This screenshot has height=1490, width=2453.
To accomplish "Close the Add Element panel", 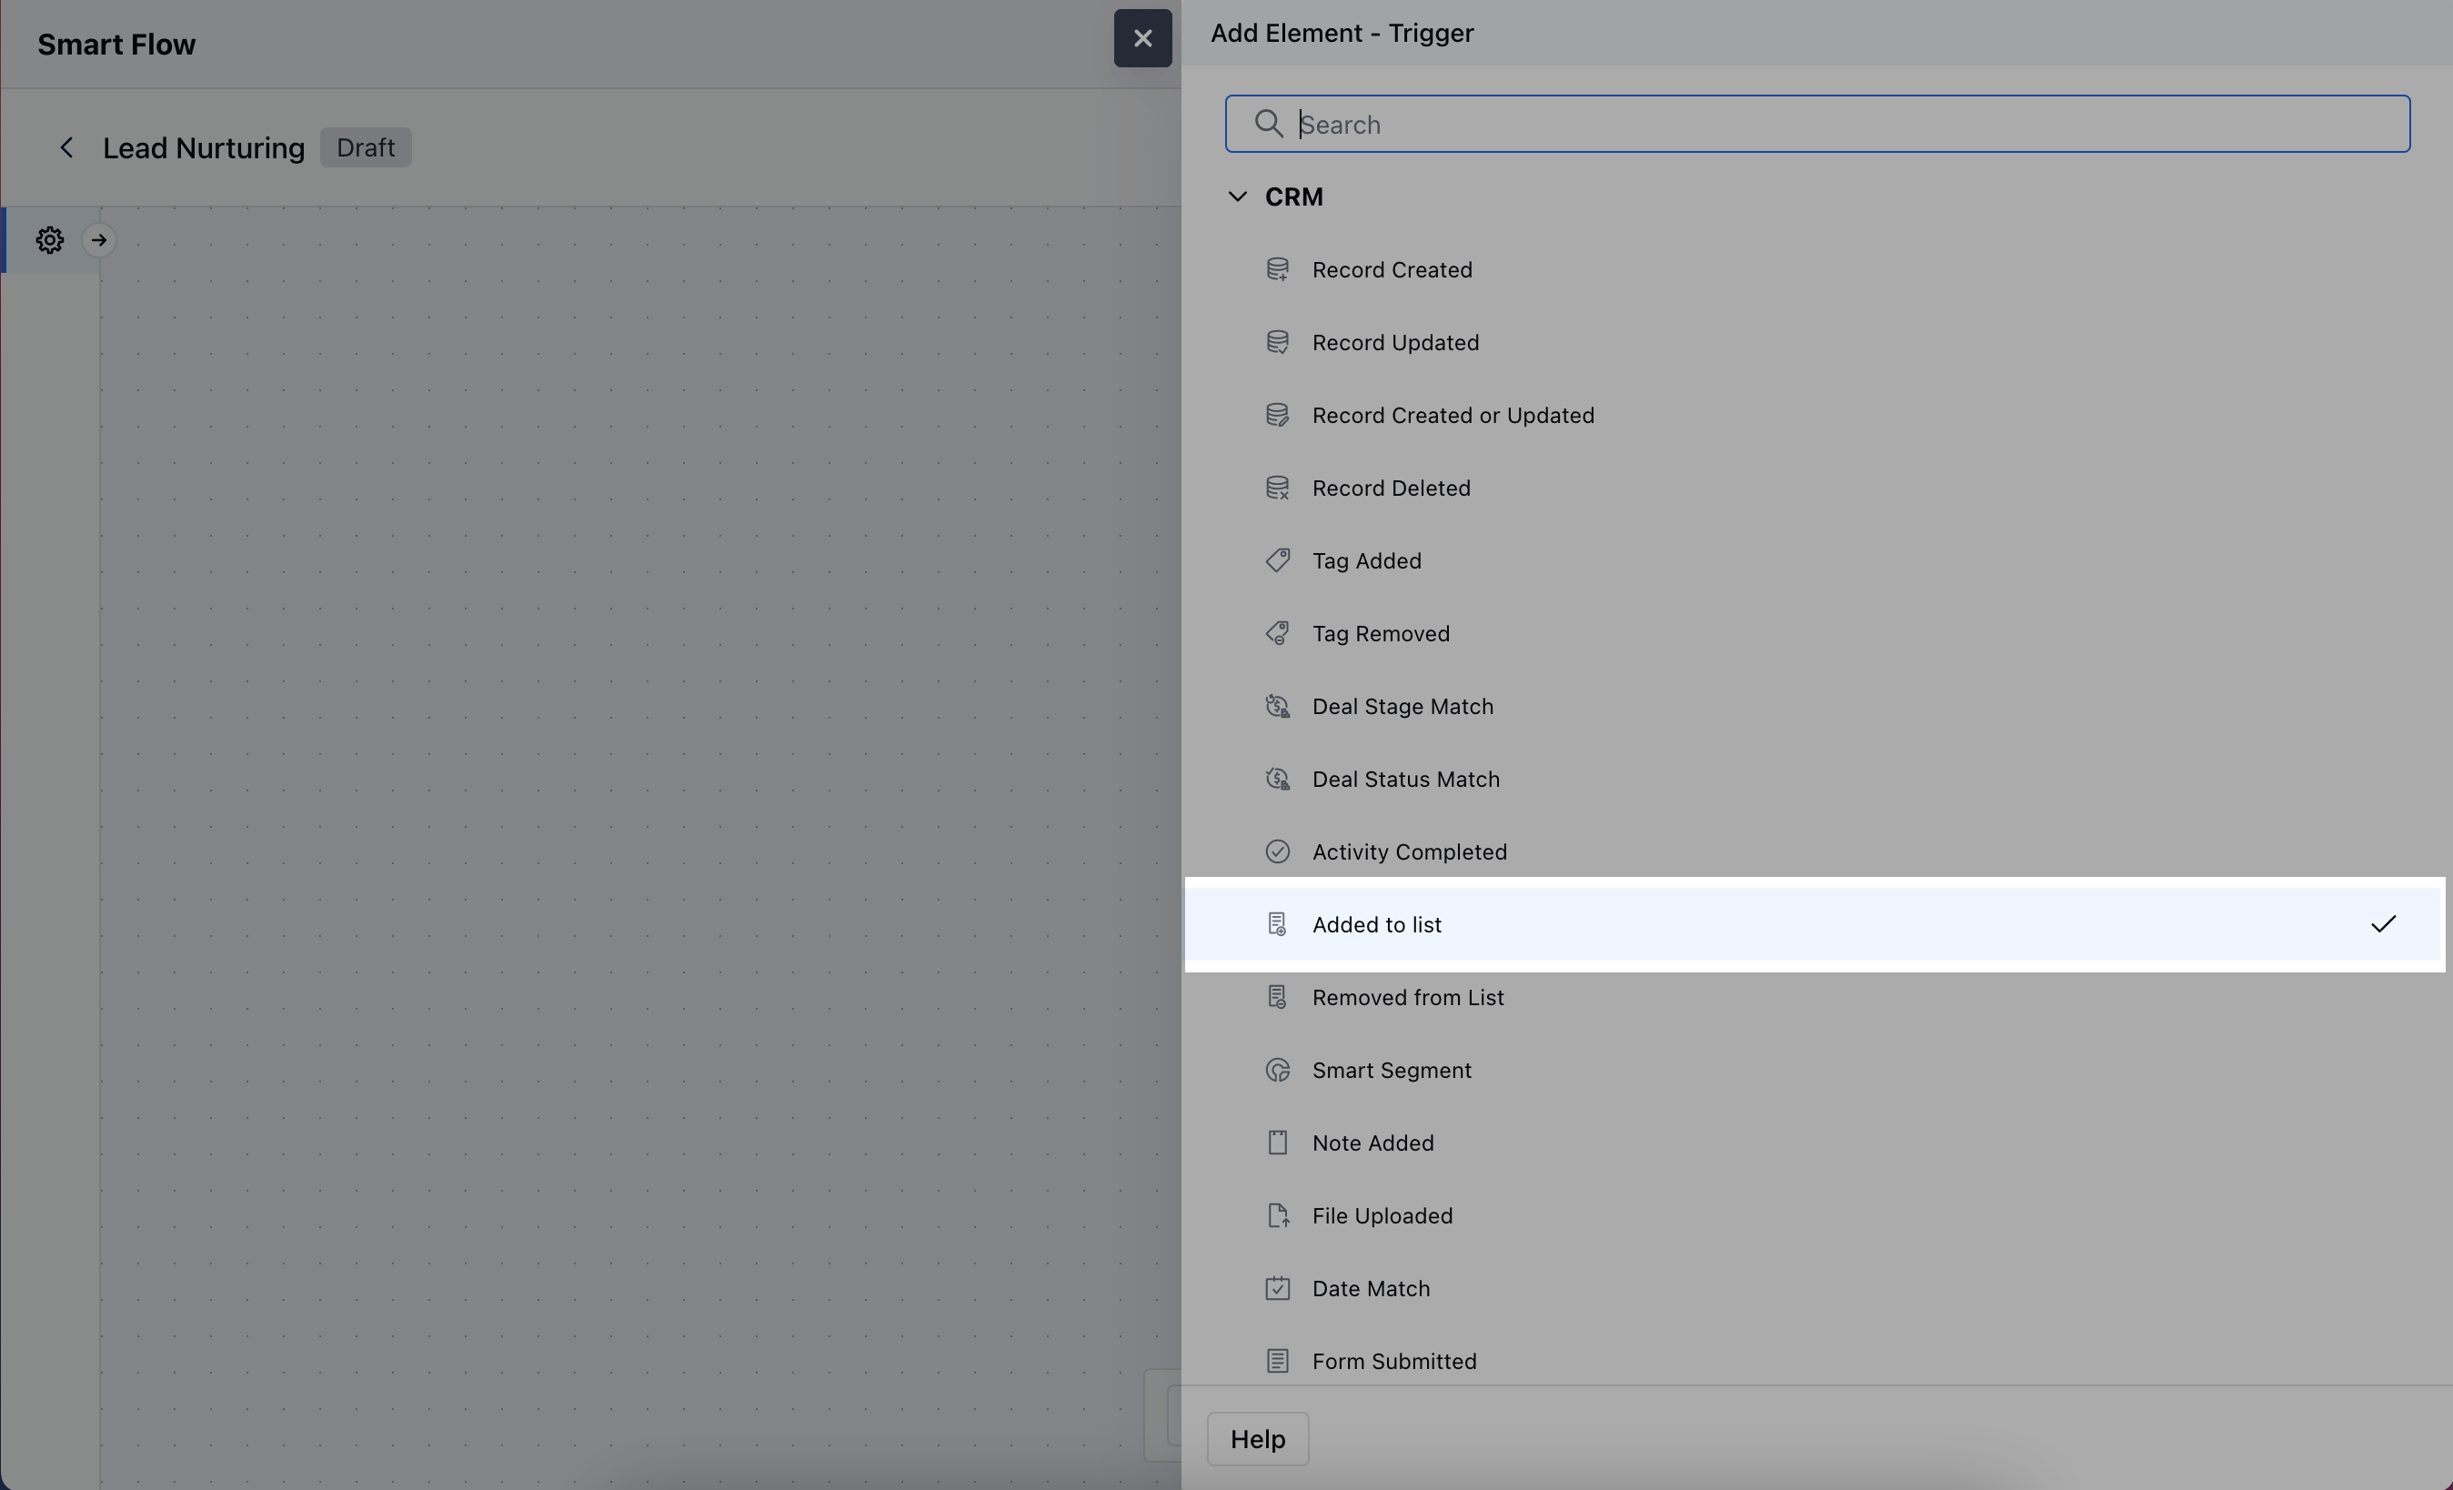I will tap(1141, 38).
